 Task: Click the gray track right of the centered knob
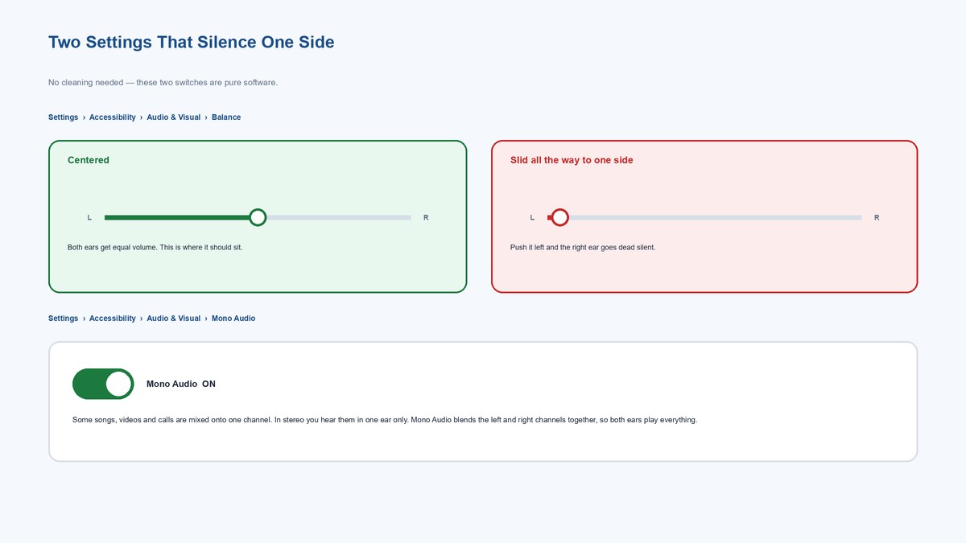[339, 217]
